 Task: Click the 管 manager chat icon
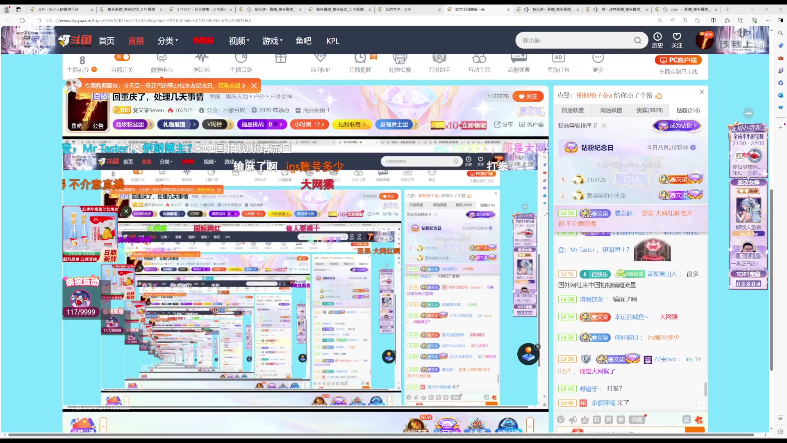[x=609, y=420]
